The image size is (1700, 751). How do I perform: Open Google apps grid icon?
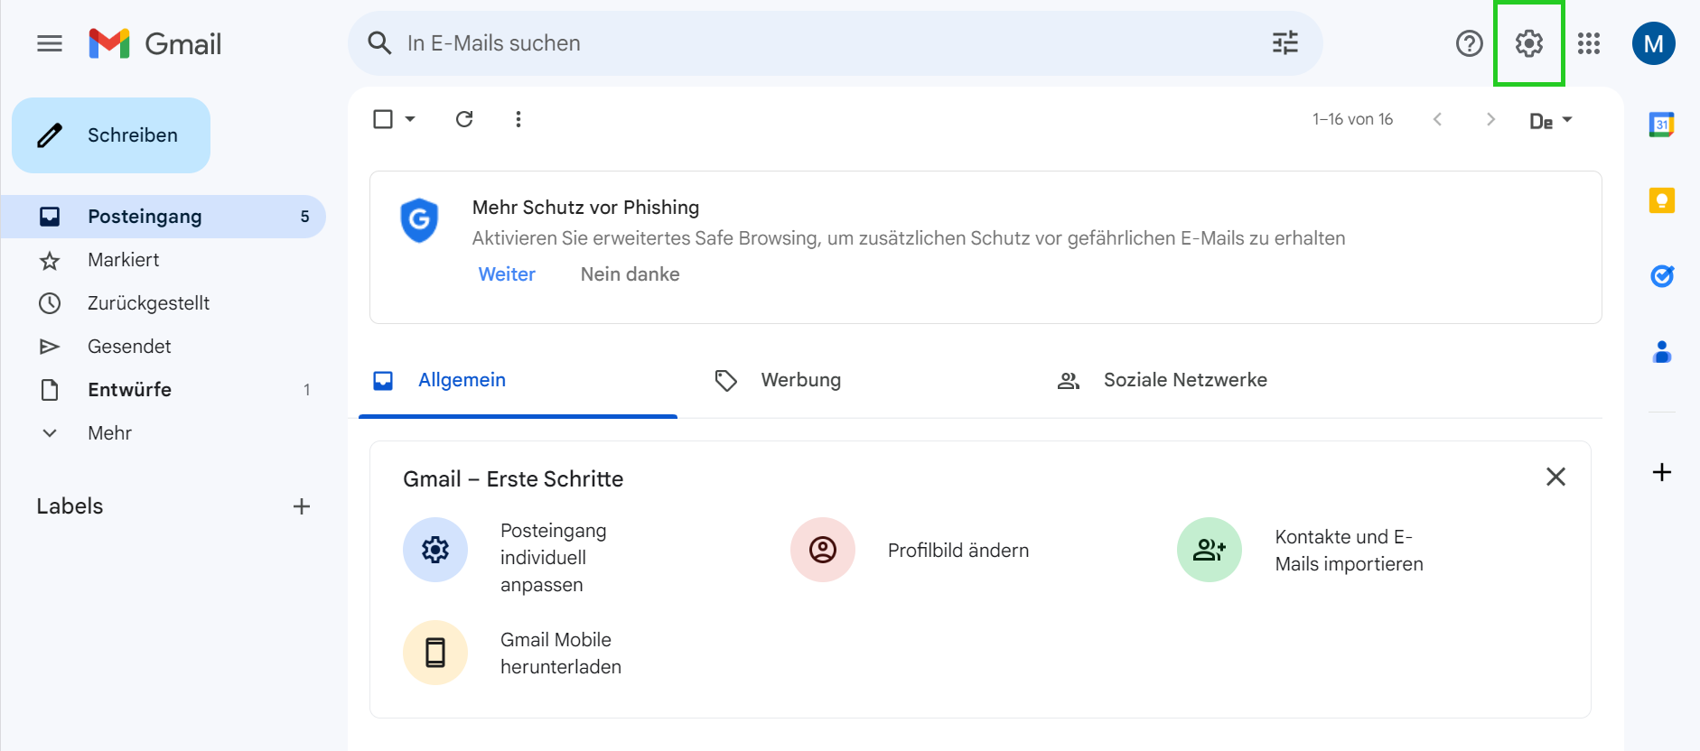[x=1589, y=43]
